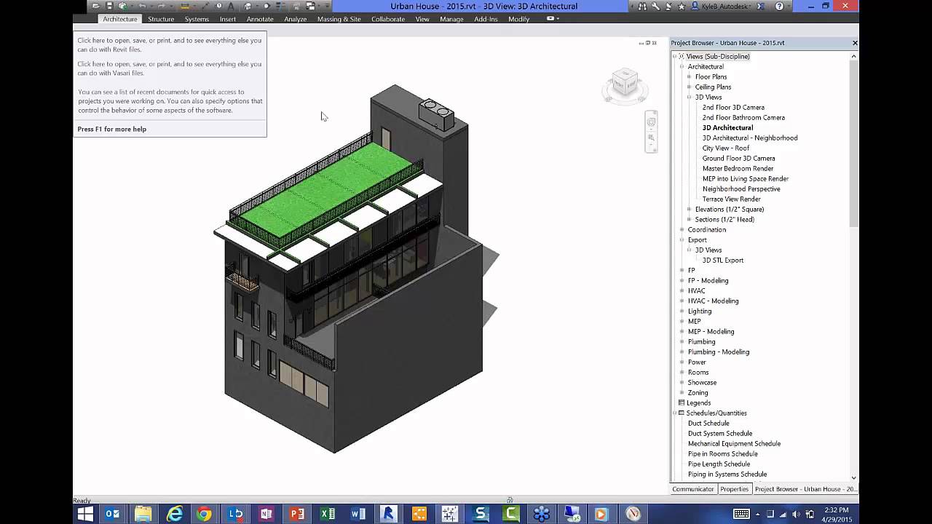Click the Synchronize with Central icon
932x524 pixels.
click(x=123, y=6)
